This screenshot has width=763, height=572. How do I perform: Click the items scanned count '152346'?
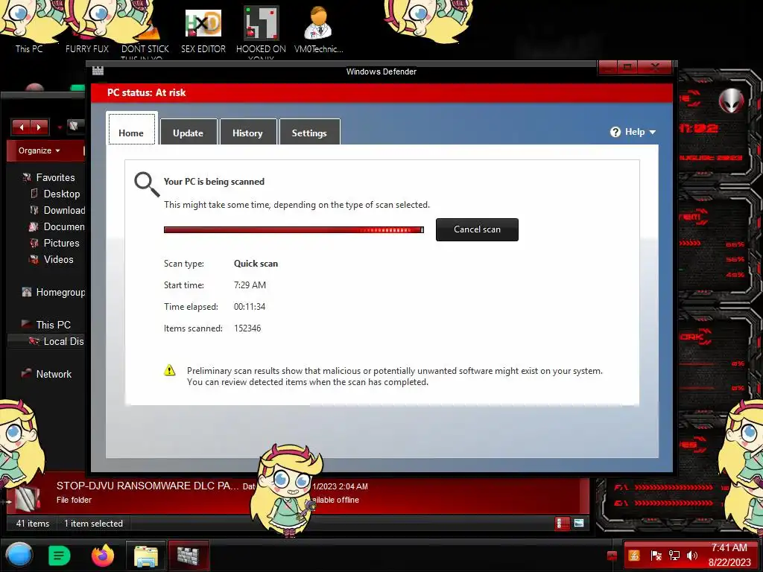point(247,328)
